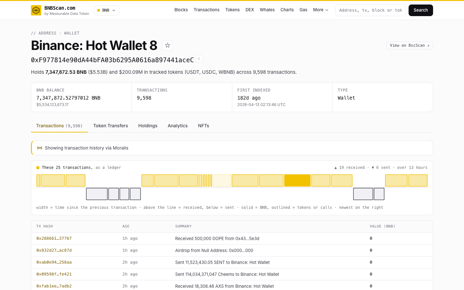464x290 pixels.
Task: Open transaction 0xfab1ee…7adb2
Action: [x=54, y=286]
